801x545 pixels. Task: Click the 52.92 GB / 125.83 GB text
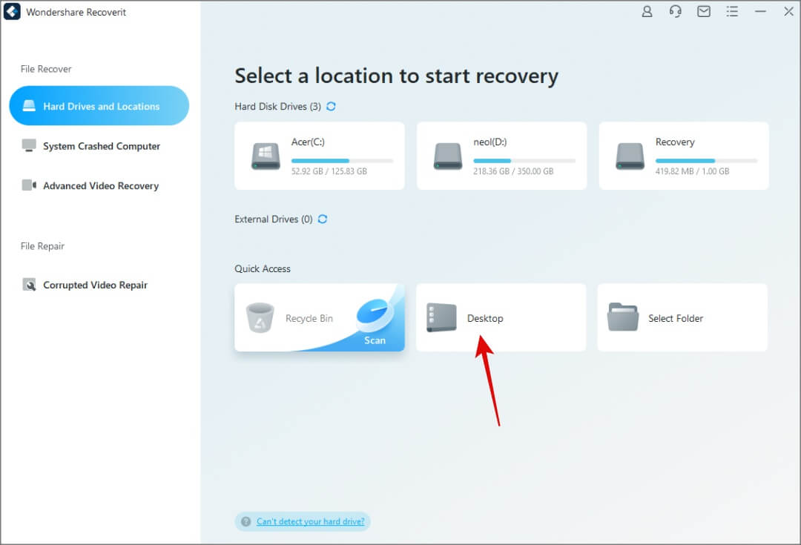coord(329,171)
